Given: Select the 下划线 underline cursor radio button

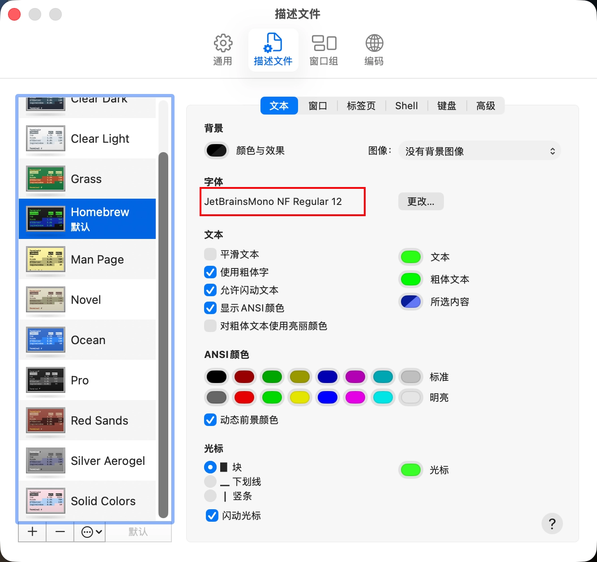Looking at the screenshot, I should tap(210, 481).
